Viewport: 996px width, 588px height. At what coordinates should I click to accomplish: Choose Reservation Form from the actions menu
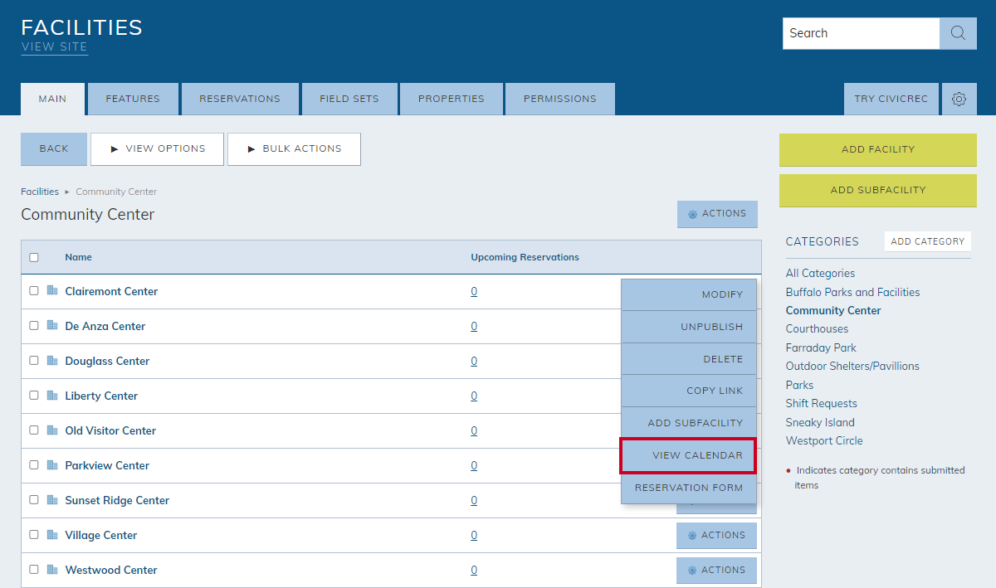[689, 488]
